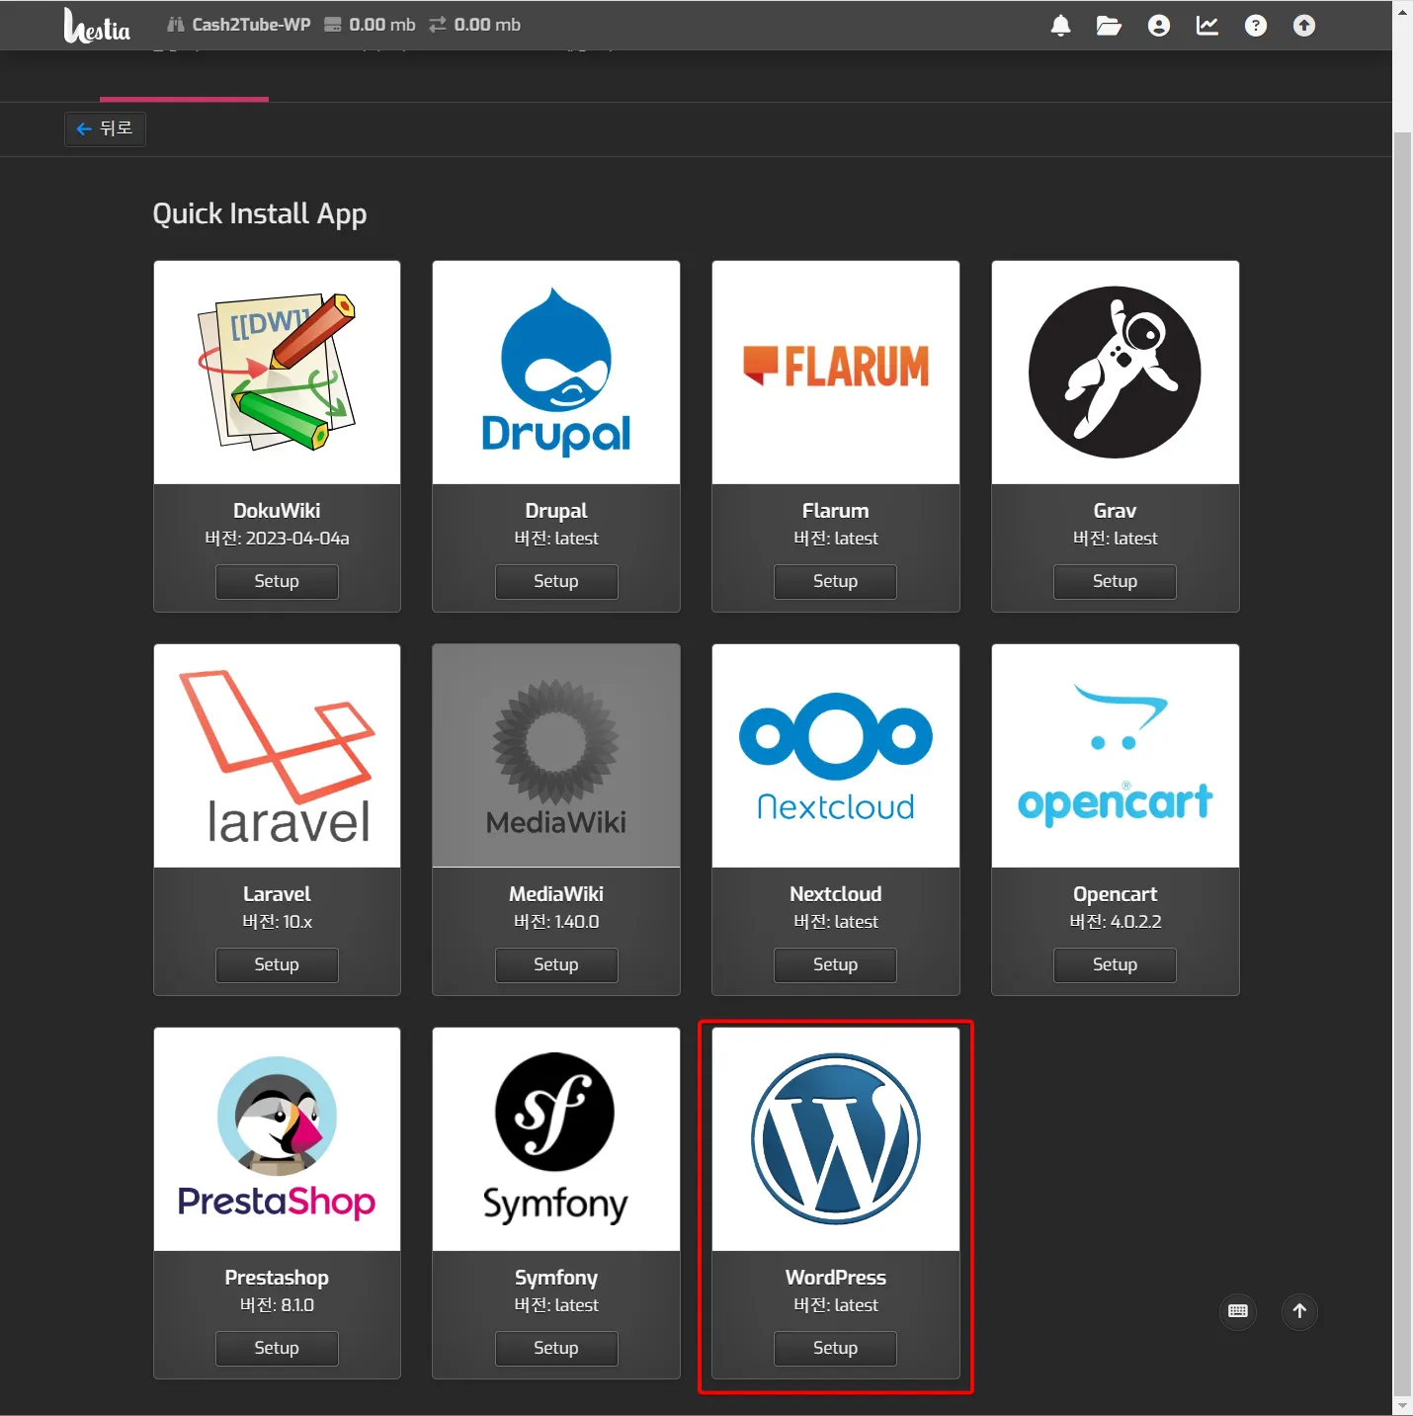Click Setup for MediaWiki
1413x1416 pixels.
pos(556,964)
